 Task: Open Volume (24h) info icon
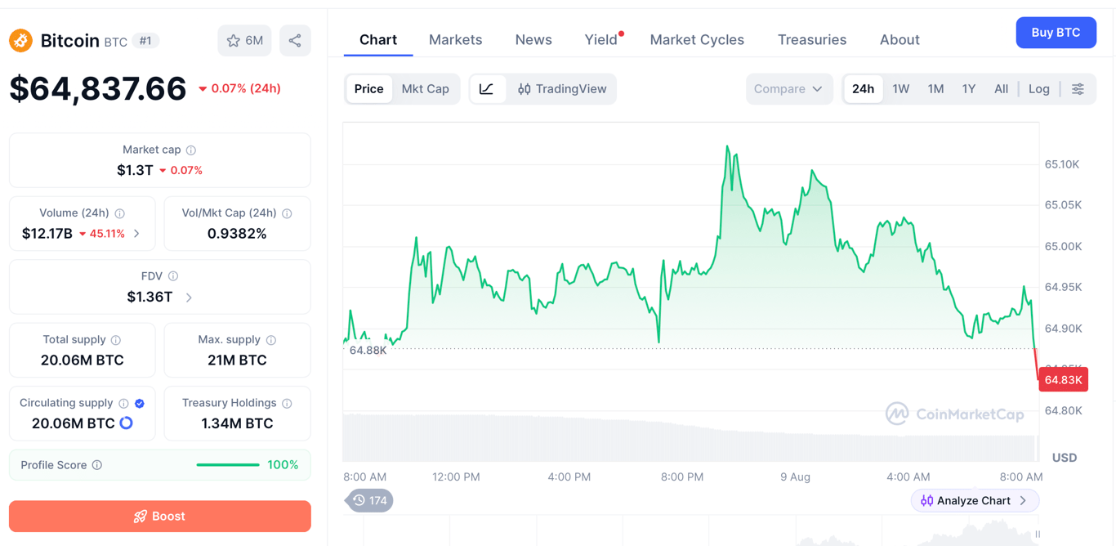(x=120, y=213)
